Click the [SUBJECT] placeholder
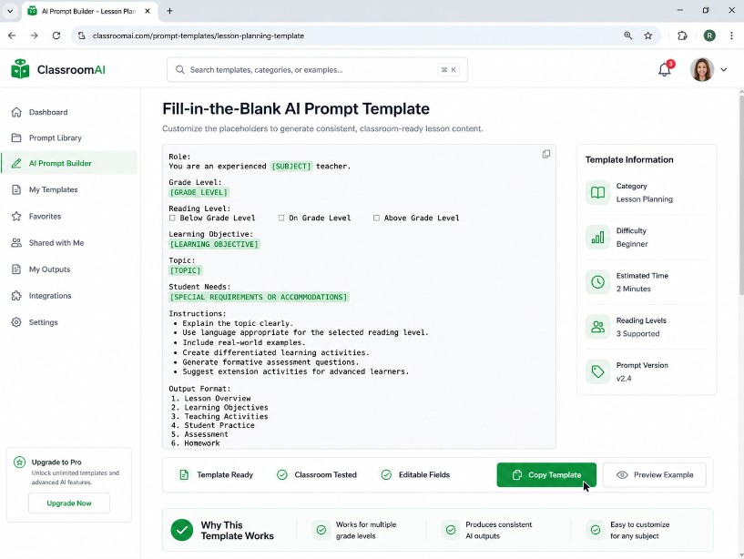Screen dimensions: 744x559 point(290,166)
